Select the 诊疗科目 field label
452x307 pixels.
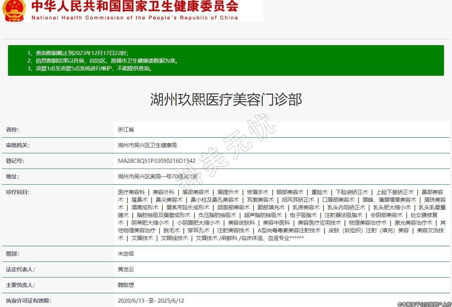click(17, 192)
